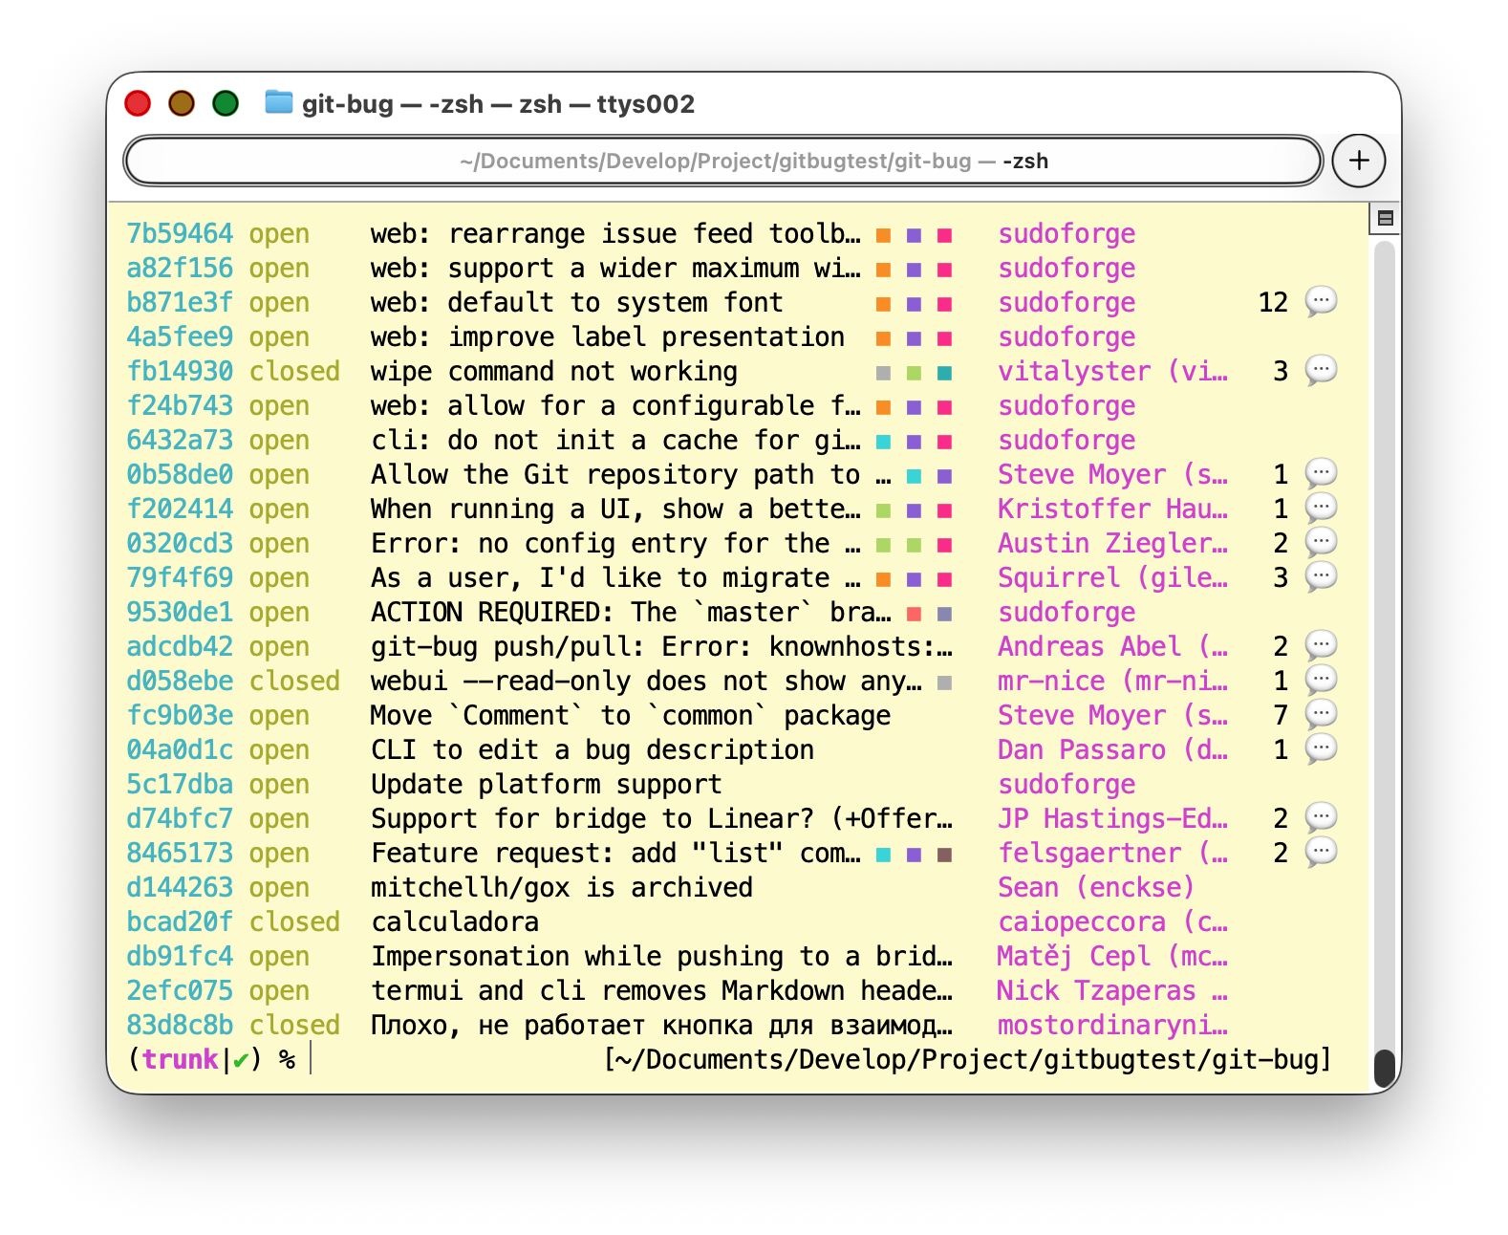
Task: Click the vertical scrollbar thumb at bottom
Action: tap(1384, 1068)
